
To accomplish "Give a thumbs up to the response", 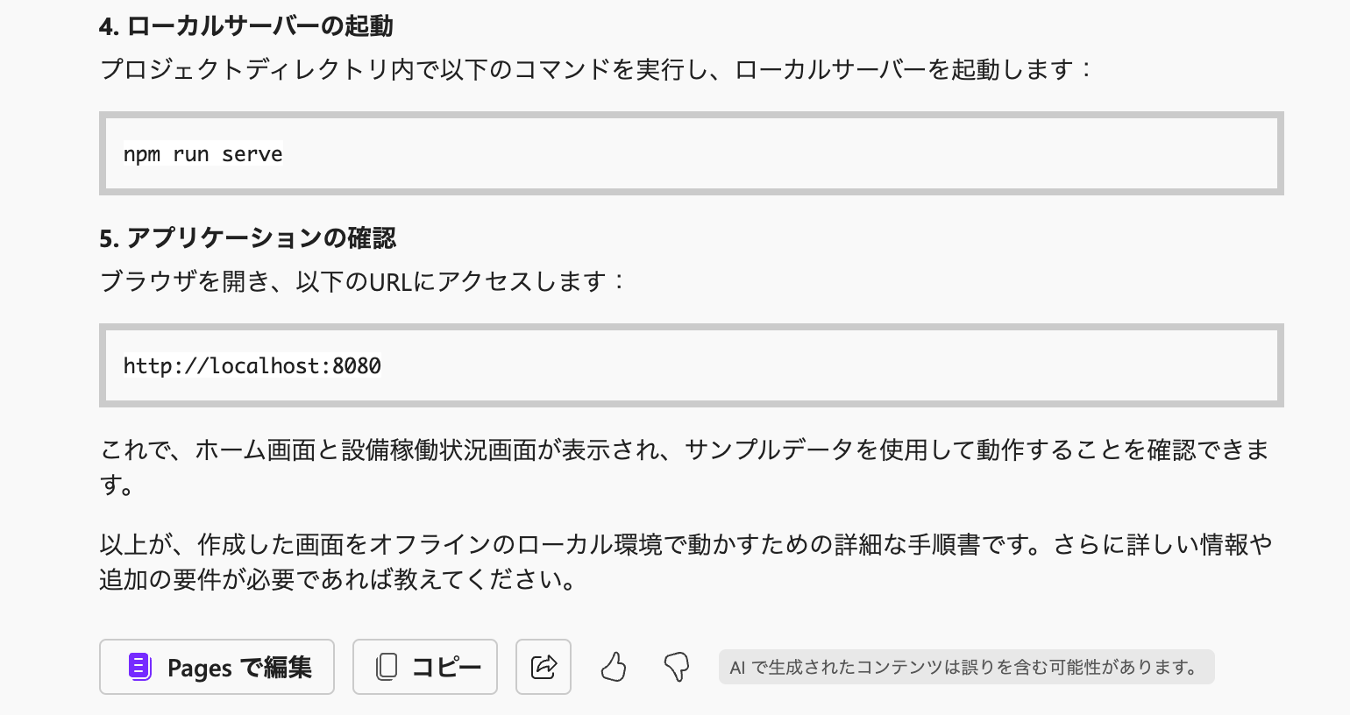I will 614,667.
